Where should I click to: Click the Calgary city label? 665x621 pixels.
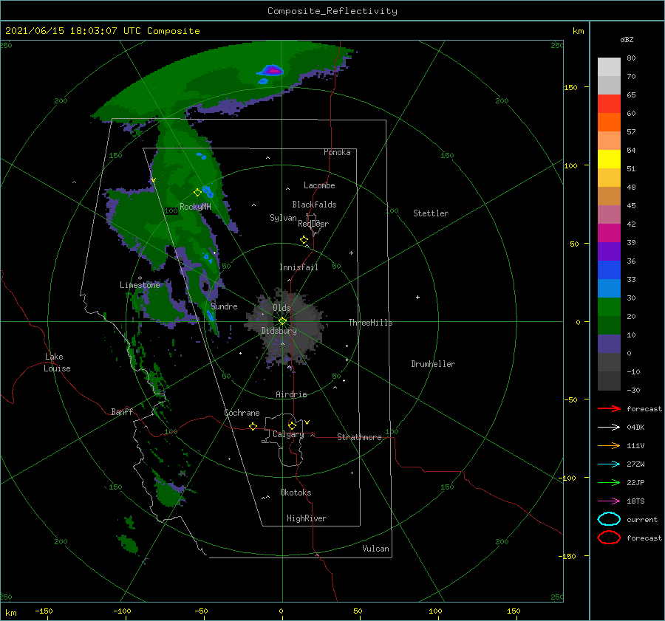click(x=288, y=434)
